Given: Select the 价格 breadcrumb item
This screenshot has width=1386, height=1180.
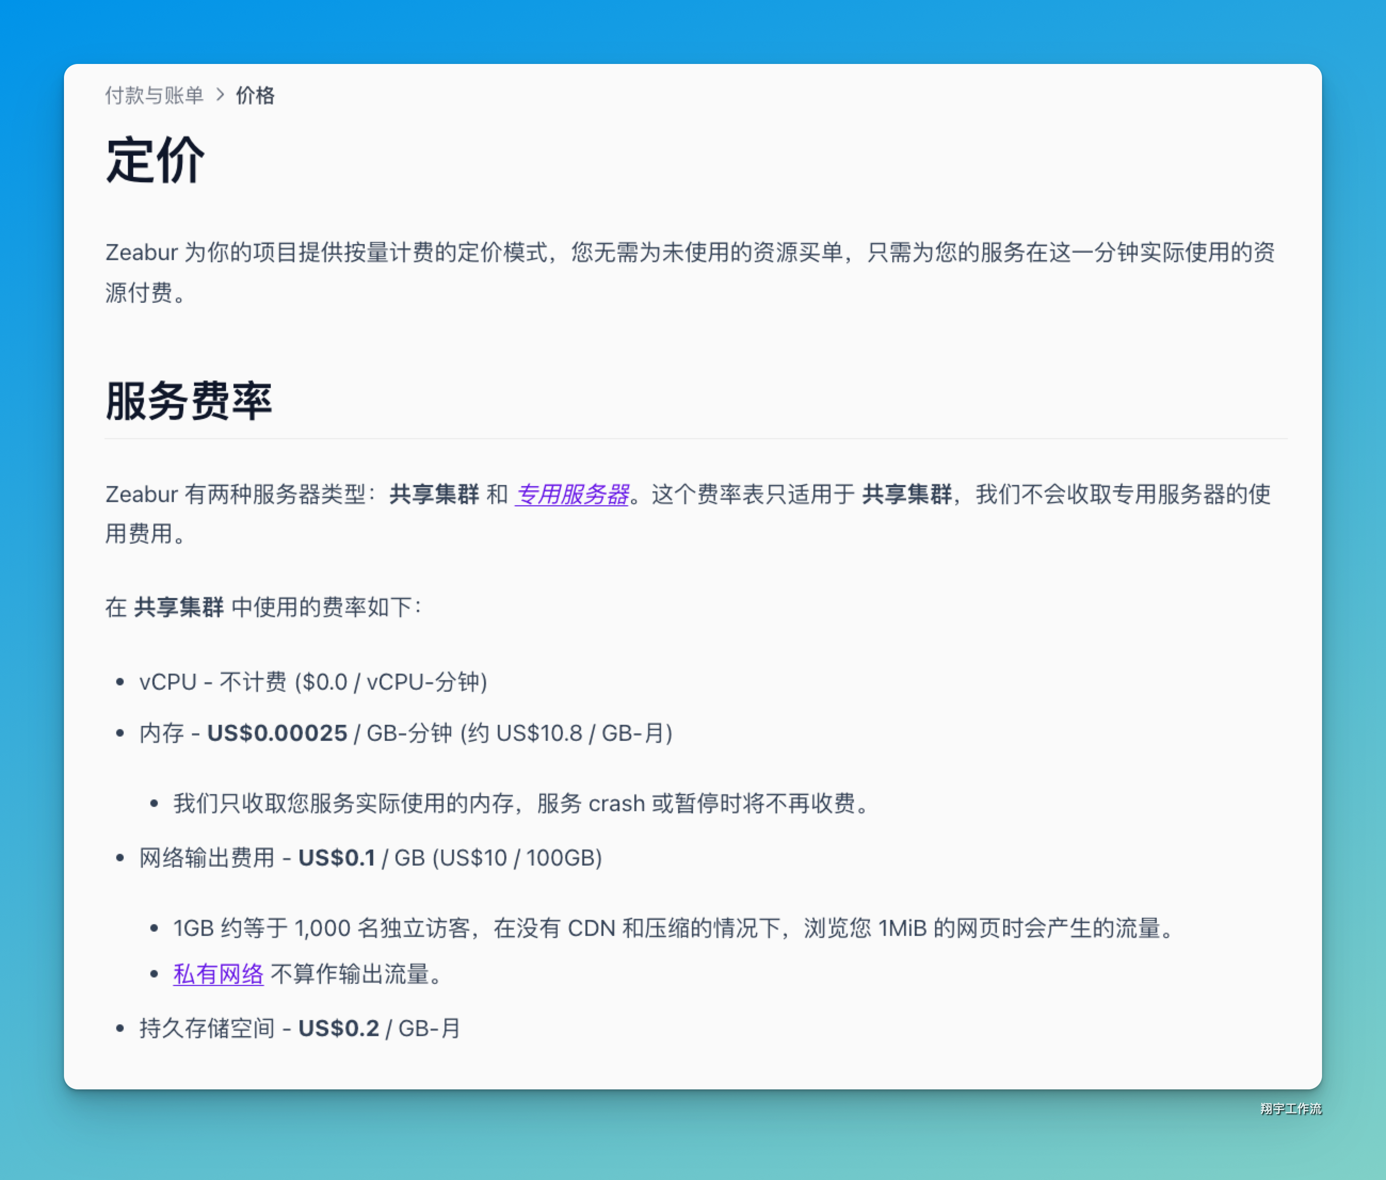Looking at the screenshot, I should tap(255, 95).
